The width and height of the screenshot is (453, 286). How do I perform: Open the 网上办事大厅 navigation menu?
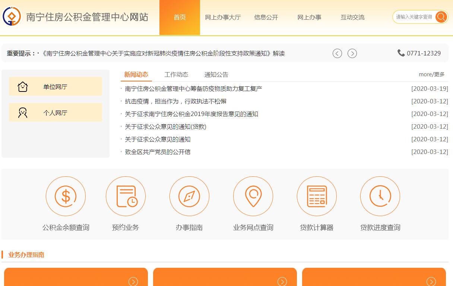coord(223,17)
